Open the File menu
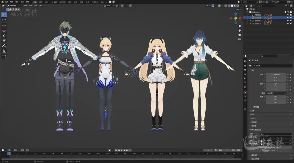The image size is (294, 163). pyautogui.click(x=7, y=2)
